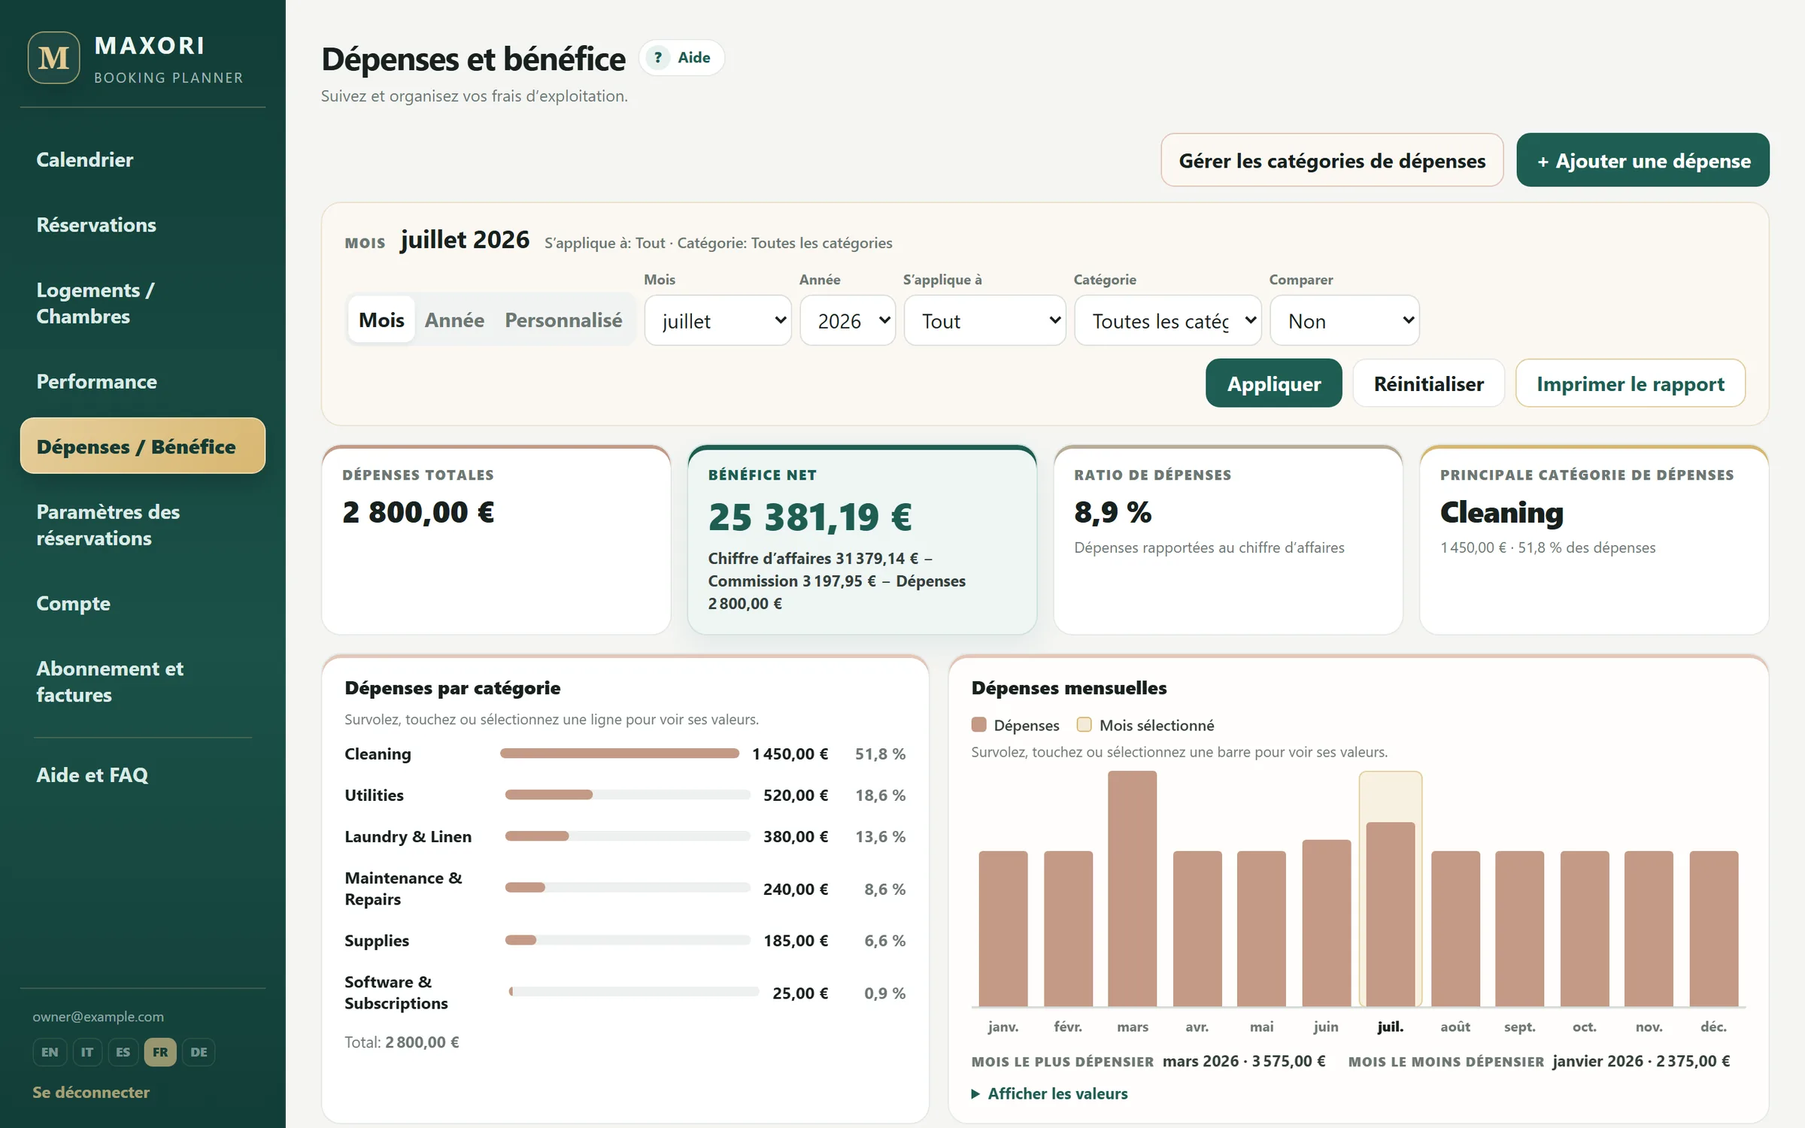Go to Logements / Chambres

(143, 303)
